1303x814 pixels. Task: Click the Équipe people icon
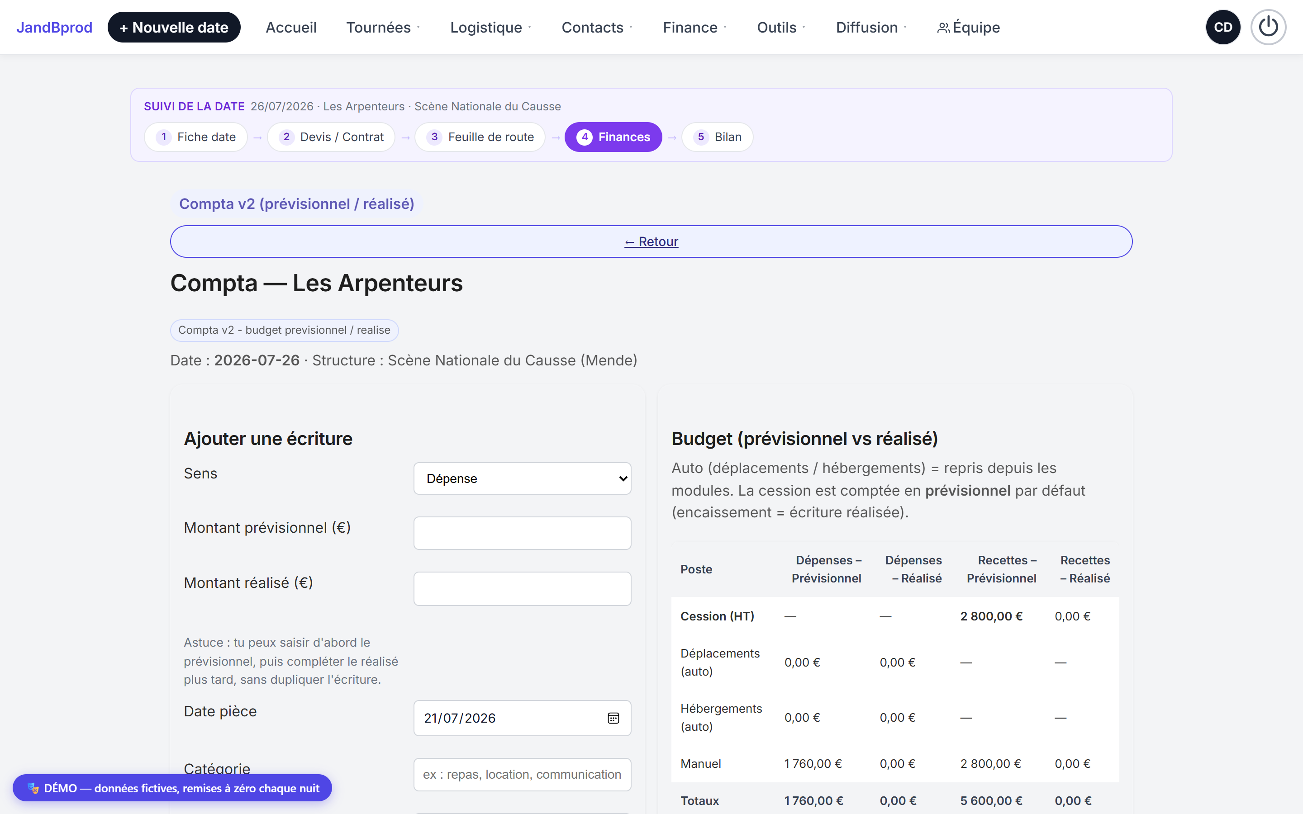click(x=943, y=28)
